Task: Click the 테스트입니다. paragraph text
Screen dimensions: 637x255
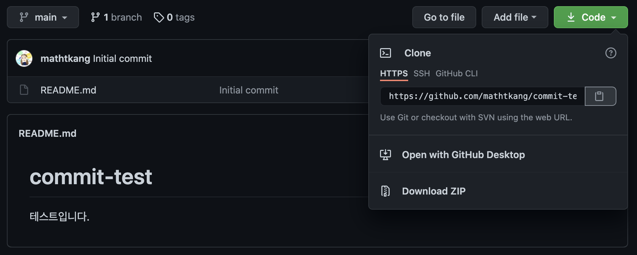Action: (x=59, y=217)
